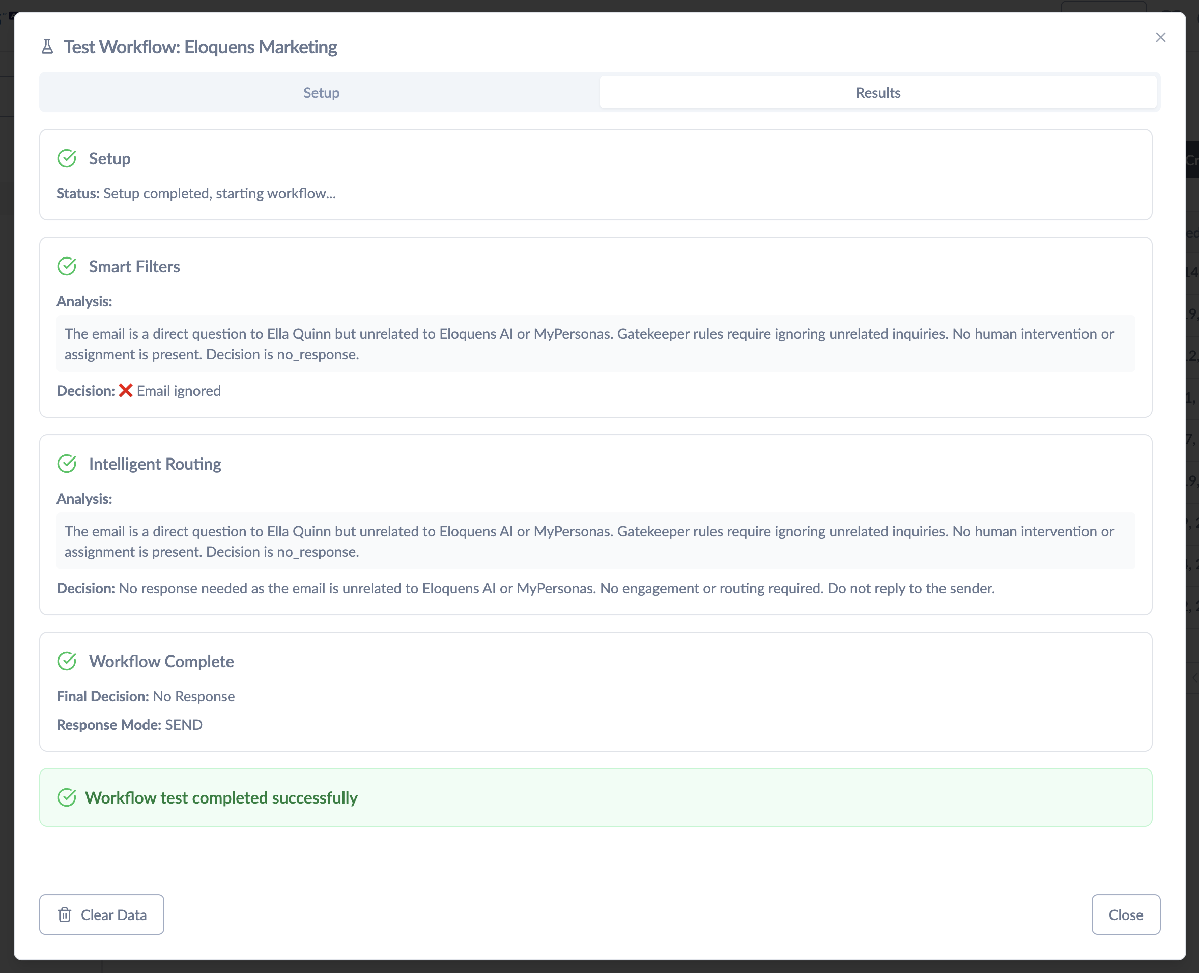Click the 'Final Decision: No Response' line
This screenshot has width=1199, height=973.
coord(146,696)
